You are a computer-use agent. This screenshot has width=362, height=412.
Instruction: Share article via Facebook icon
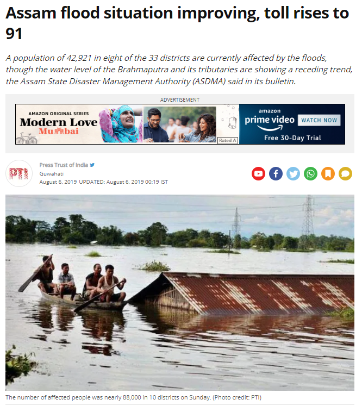(x=276, y=174)
